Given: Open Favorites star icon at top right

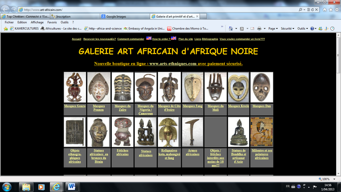Looking at the screenshot, I should [331, 10].
